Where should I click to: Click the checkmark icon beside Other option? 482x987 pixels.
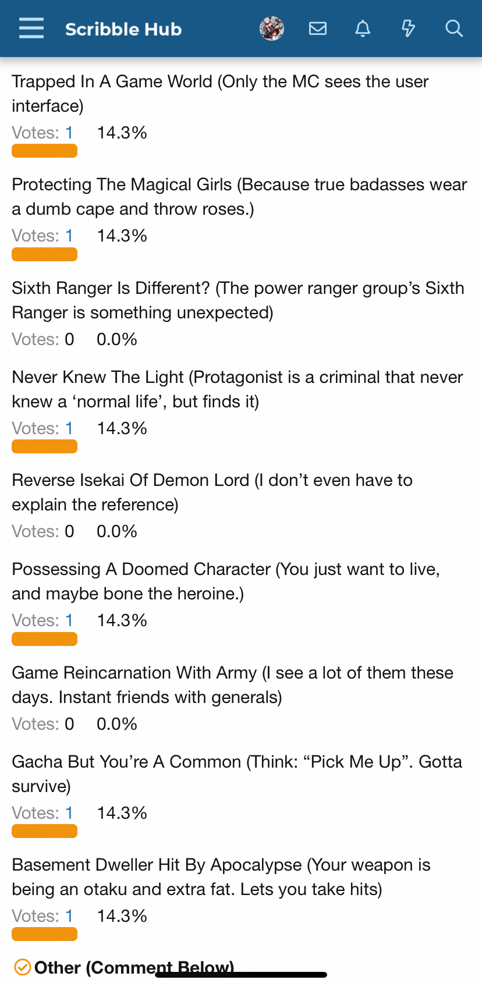[22, 967]
